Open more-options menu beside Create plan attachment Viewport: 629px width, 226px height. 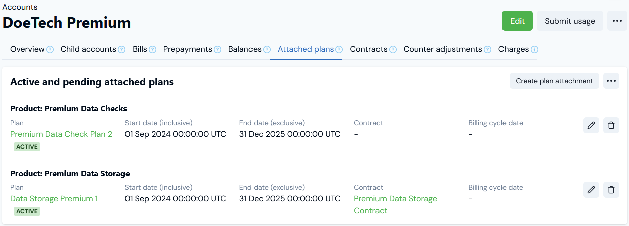(611, 81)
